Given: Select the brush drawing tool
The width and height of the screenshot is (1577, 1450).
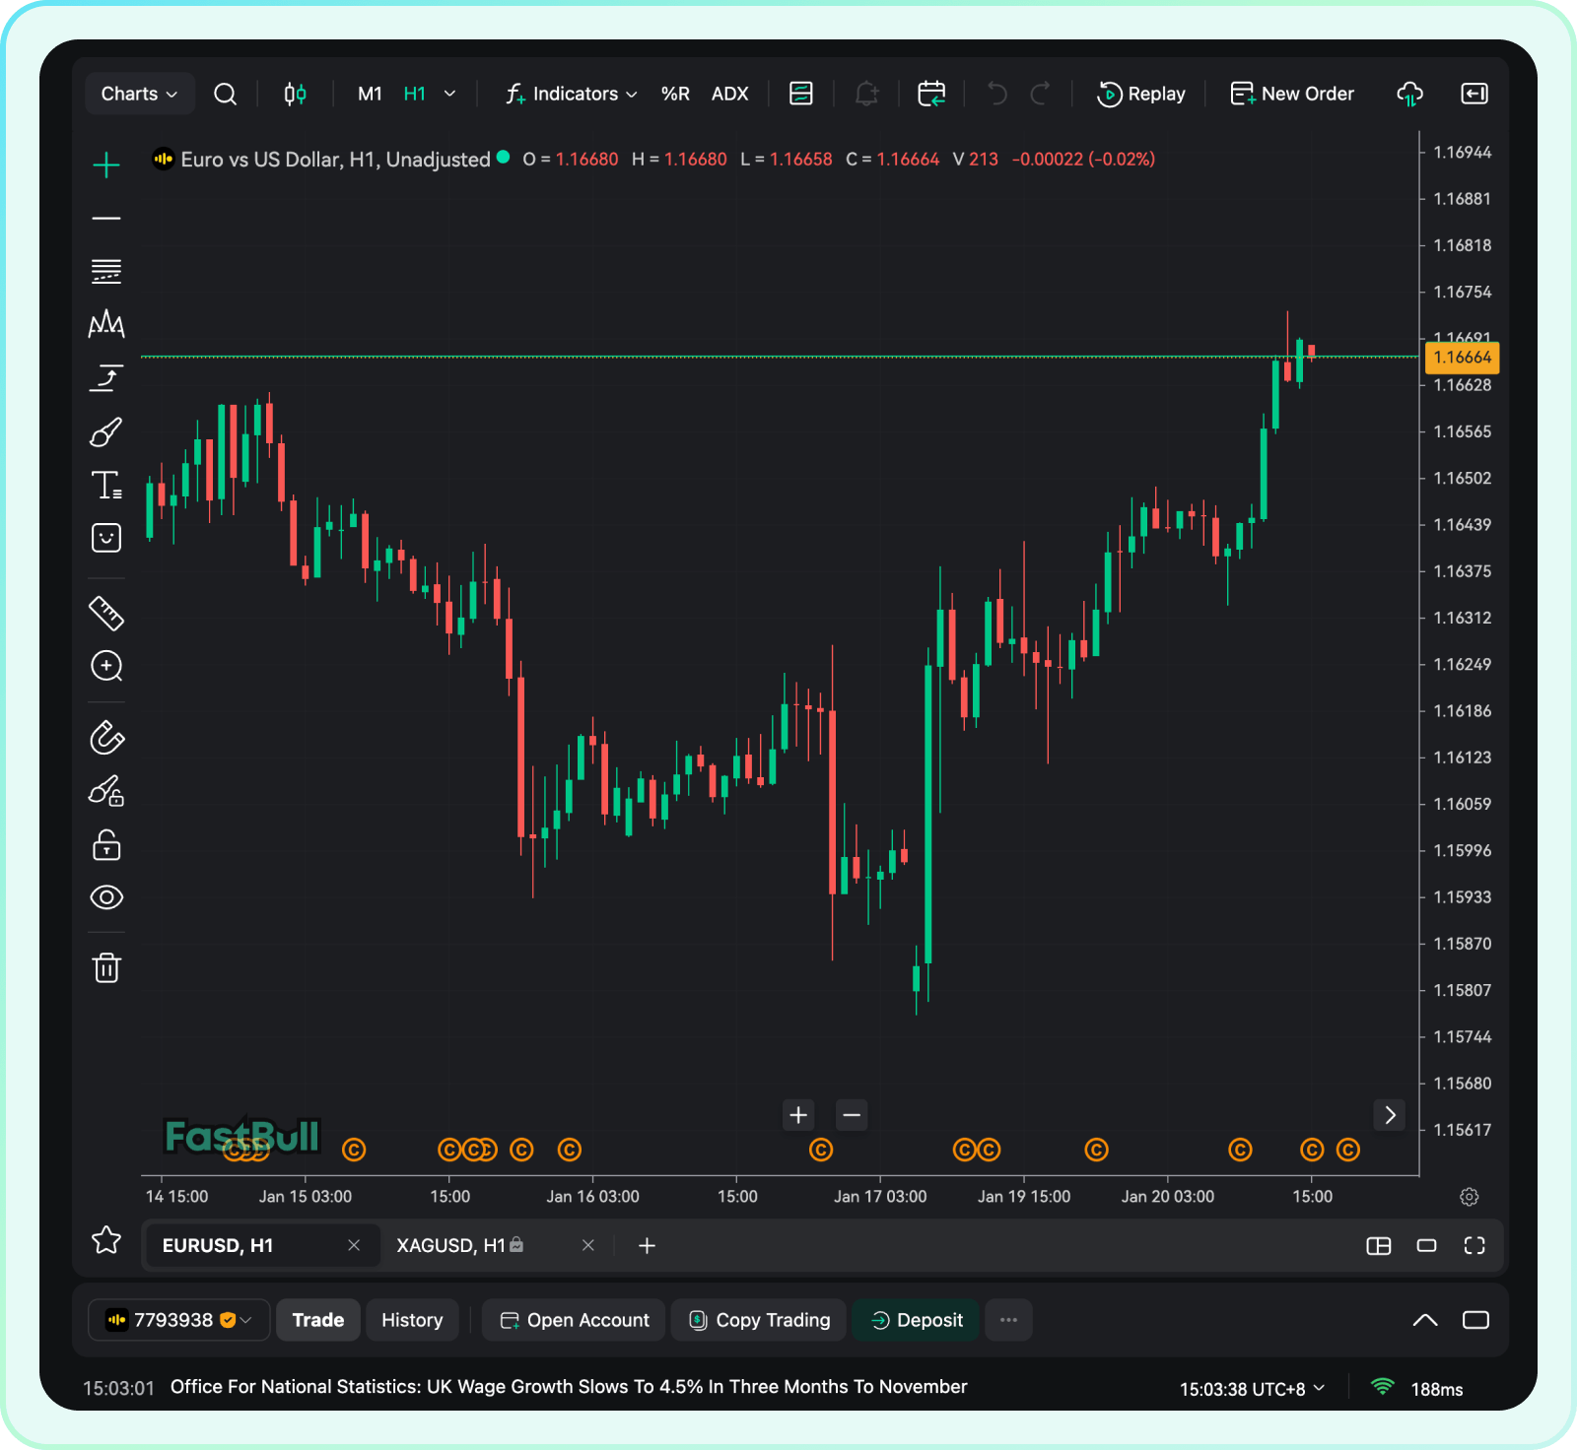Looking at the screenshot, I should pyautogui.click(x=106, y=431).
